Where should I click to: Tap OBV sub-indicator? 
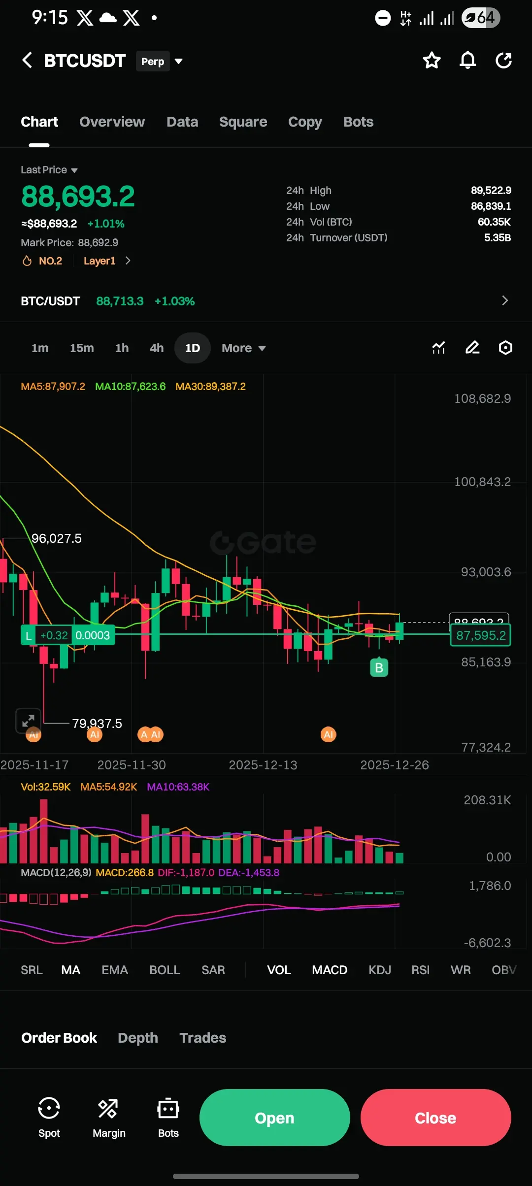[504, 970]
